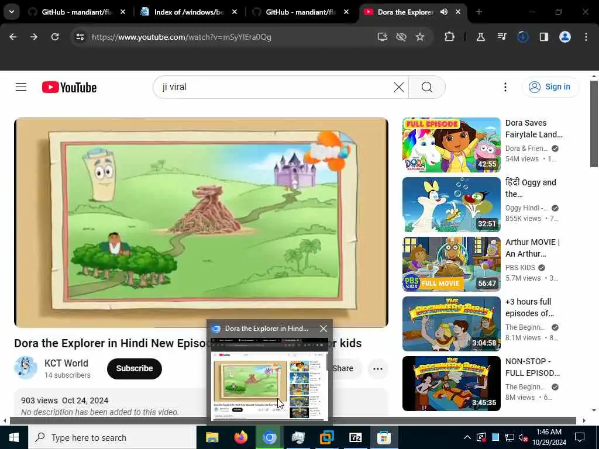Viewport: 599px width, 449px height.
Task: Open site information icon in address bar
Action: (x=80, y=37)
